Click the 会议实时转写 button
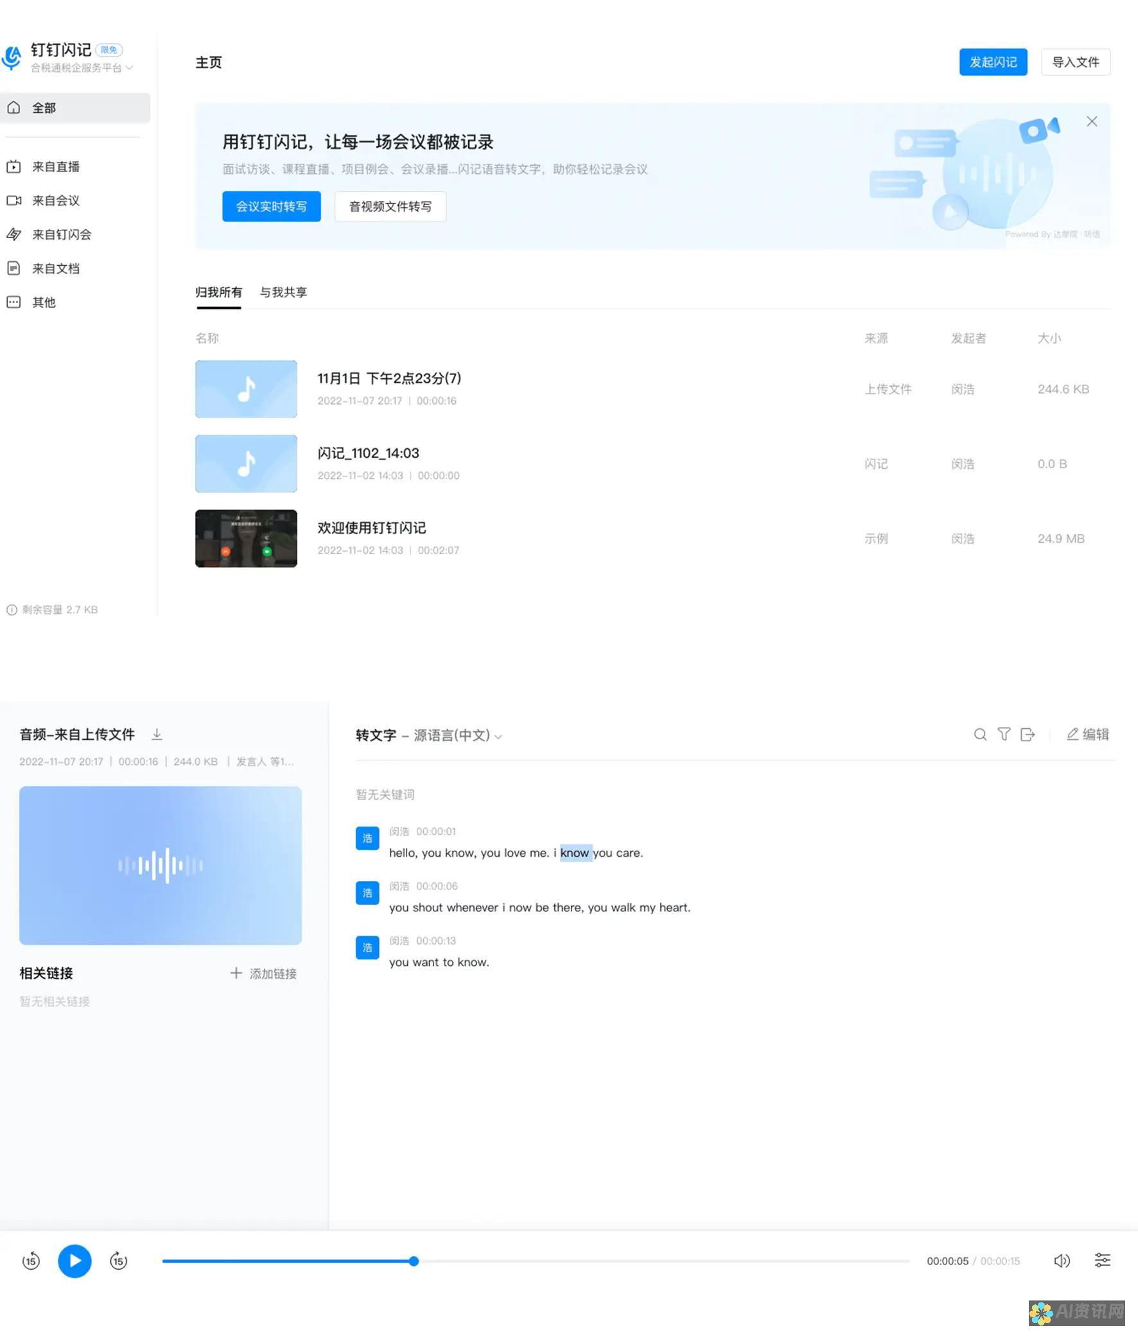 point(272,206)
